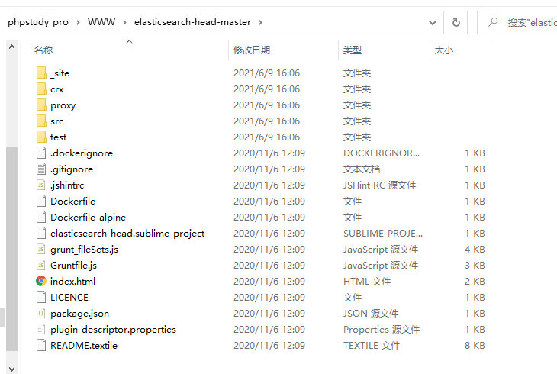Screen dimensions: 557x374
Task: Click the search magnifier icon
Action: [493, 22]
